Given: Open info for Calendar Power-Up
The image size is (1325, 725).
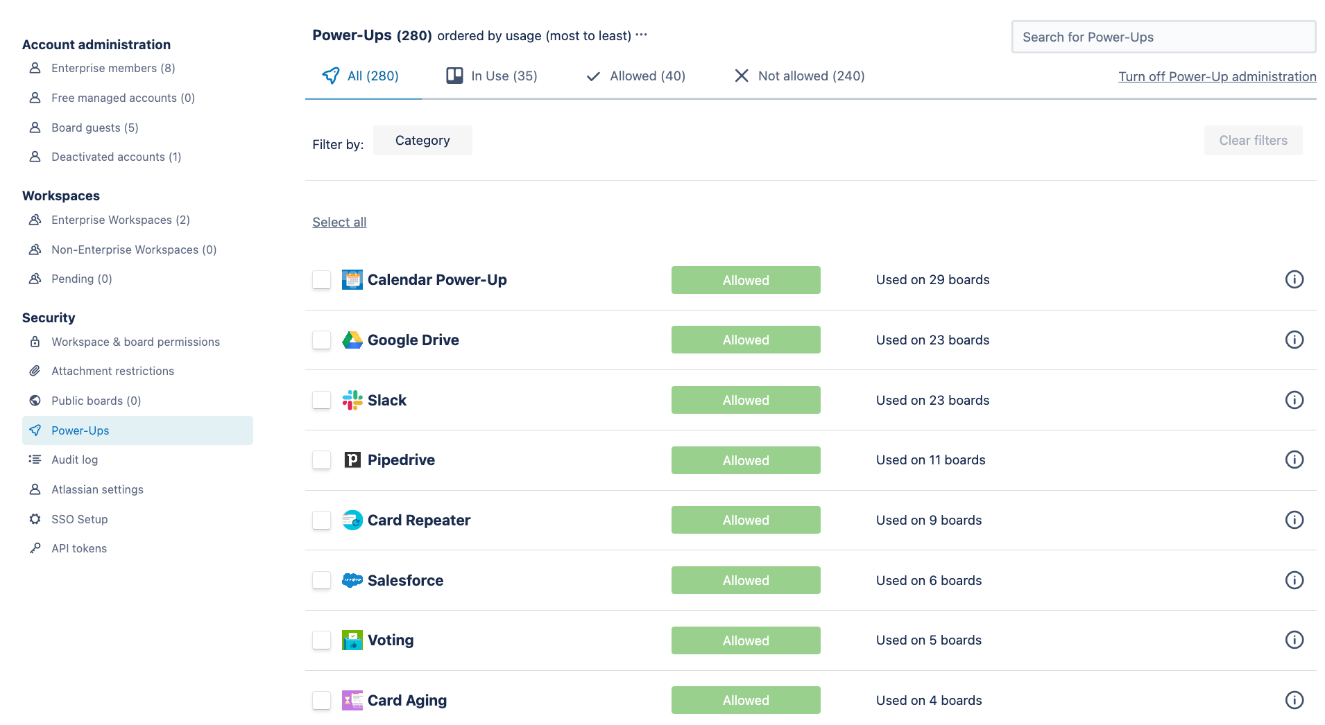Looking at the screenshot, I should click(1294, 279).
